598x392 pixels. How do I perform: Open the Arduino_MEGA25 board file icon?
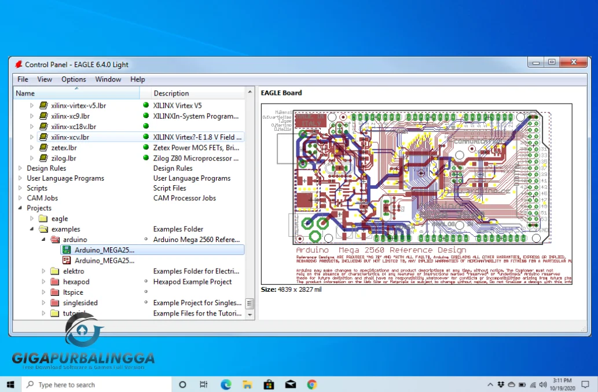coord(66,250)
